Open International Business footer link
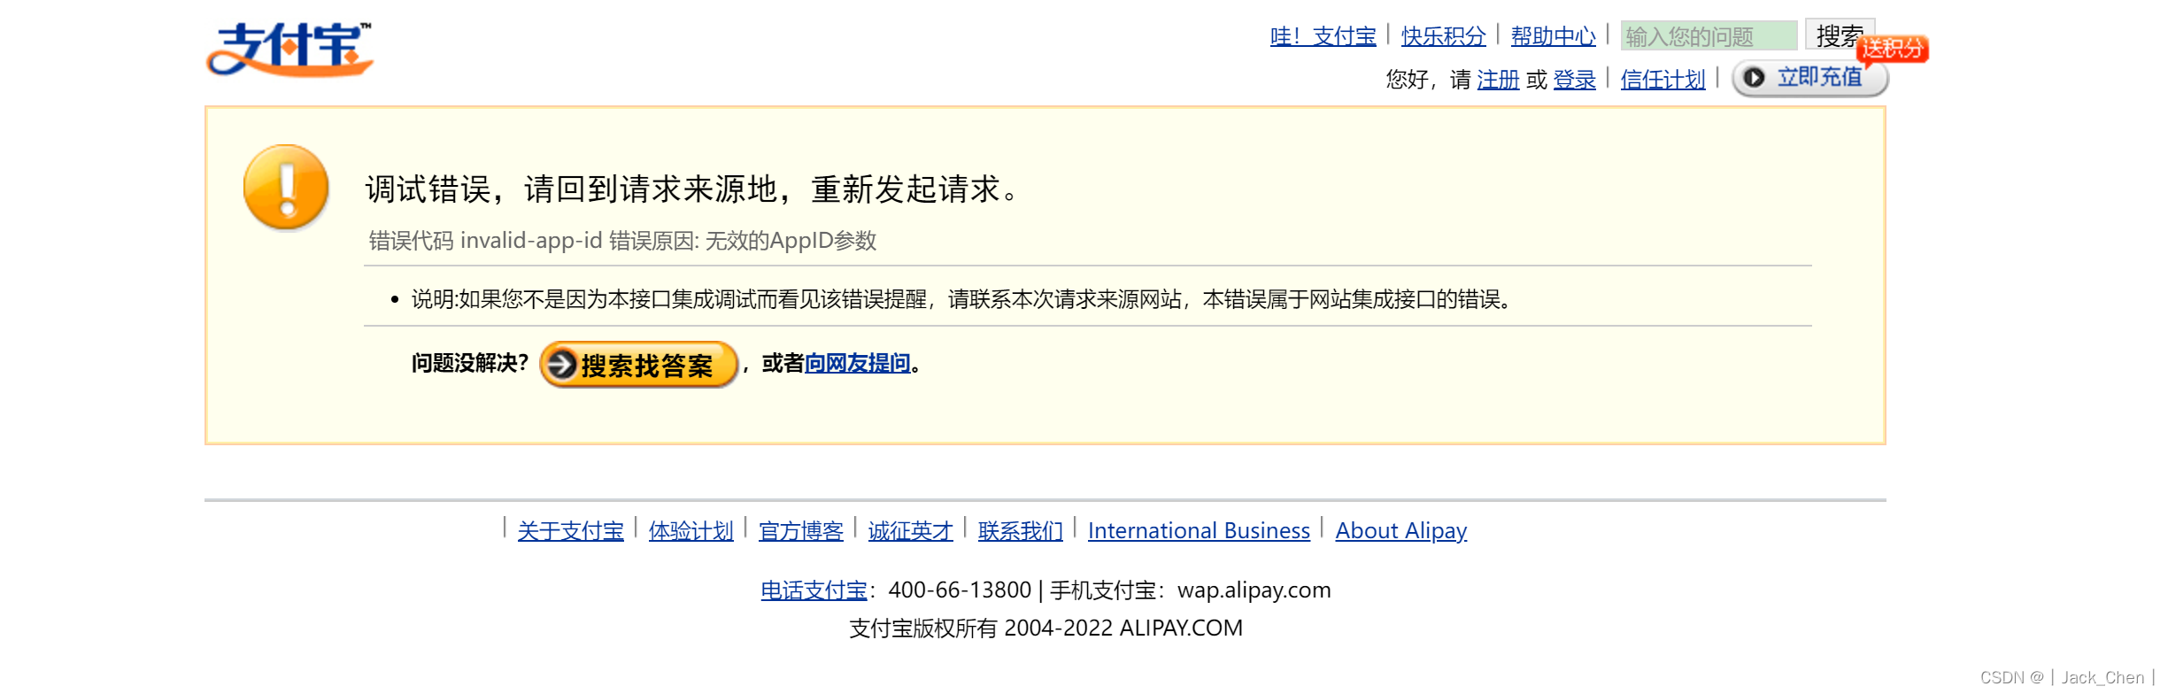2168x694 pixels. [1199, 531]
